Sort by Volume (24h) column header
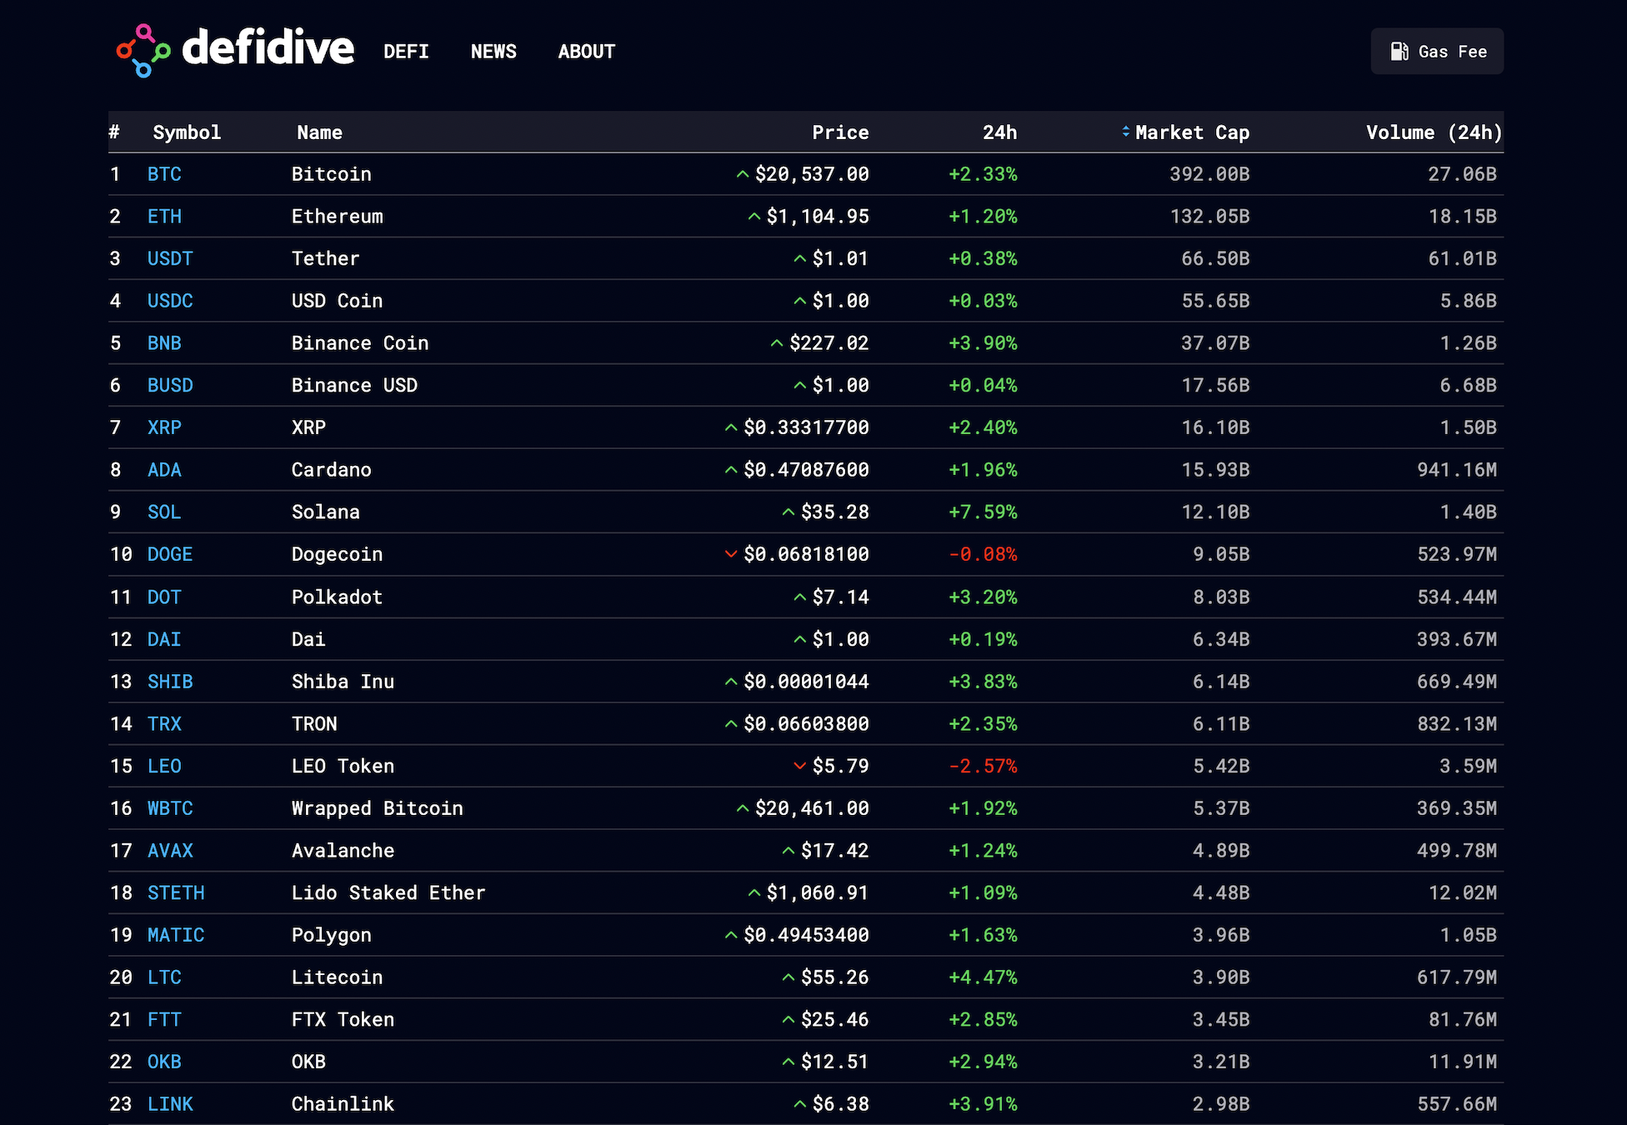1627x1125 pixels. tap(1434, 132)
